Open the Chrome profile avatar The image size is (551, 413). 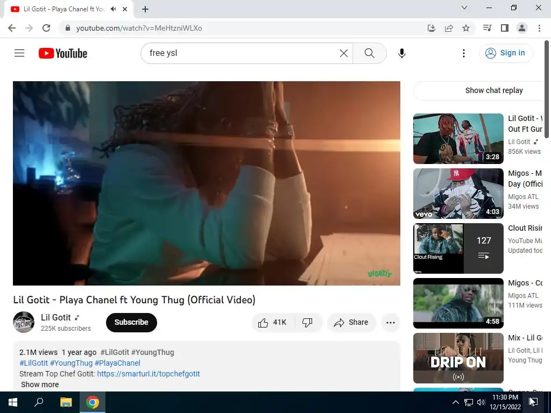click(x=522, y=28)
